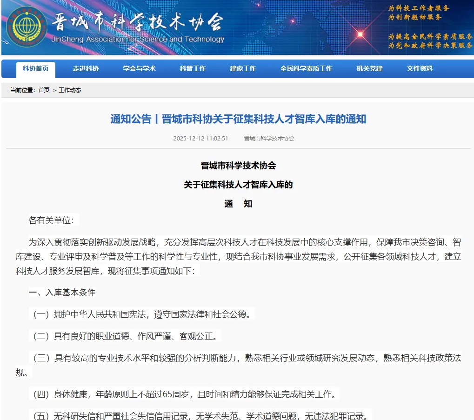Click item (四) 身体健康 age requirement line
Screen dimensions: 474x420
click(184, 394)
